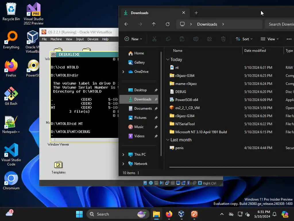Select the Firefox desktop icon
The height and width of the screenshot is (221, 294).
pos(11,68)
